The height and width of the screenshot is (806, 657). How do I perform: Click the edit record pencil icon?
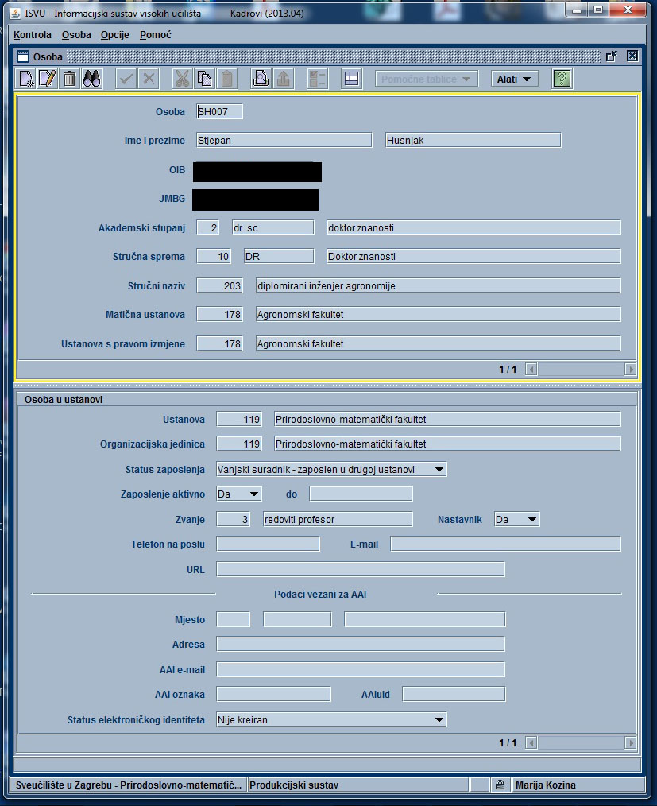(x=47, y=79)
